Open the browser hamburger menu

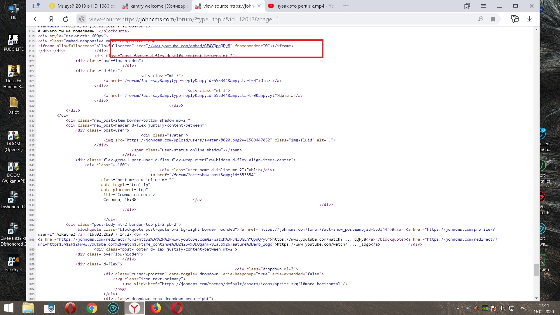pos(483,6)
